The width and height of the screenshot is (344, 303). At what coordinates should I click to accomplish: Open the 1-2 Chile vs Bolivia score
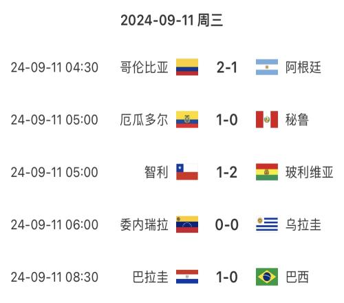pyautogui.click(x=227, y=172)
